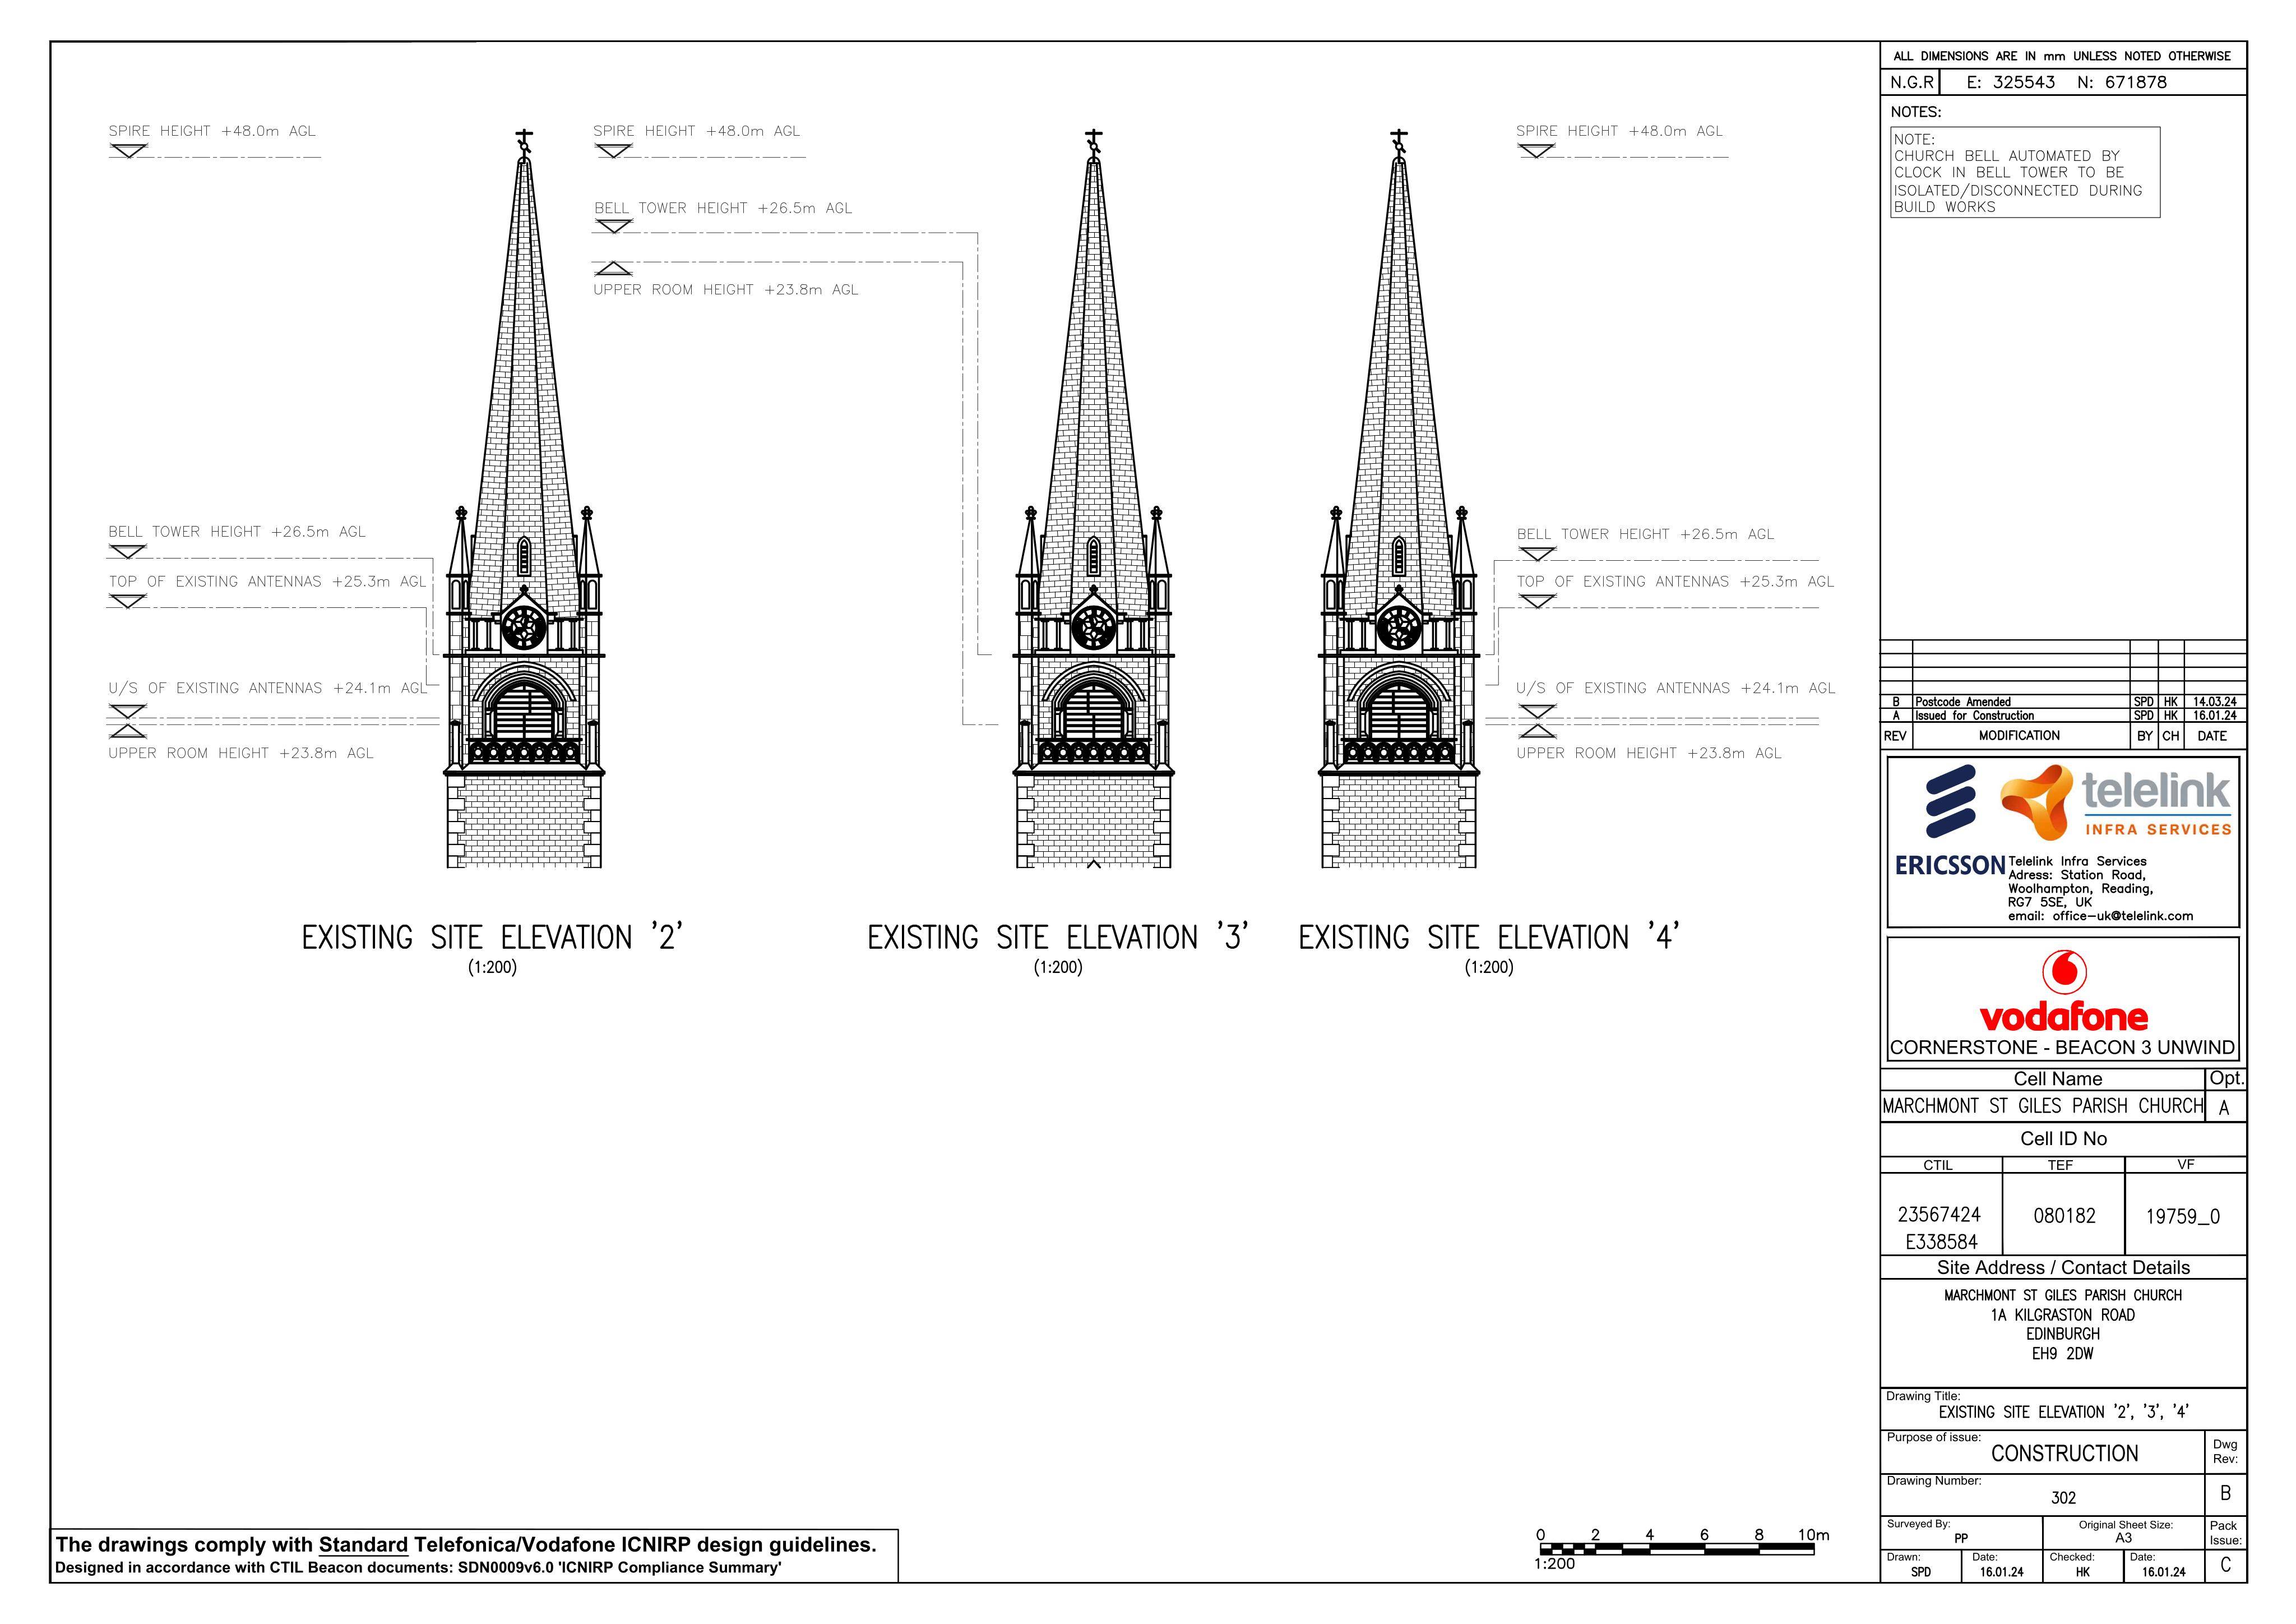Click revision A row 'Issued for Construction'
This screenshot has height=1624, width=2296.
point(2063,716)
